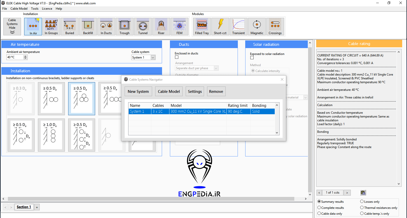
Task: Switch to the Section 1 tab
Action: coord(24,207)
